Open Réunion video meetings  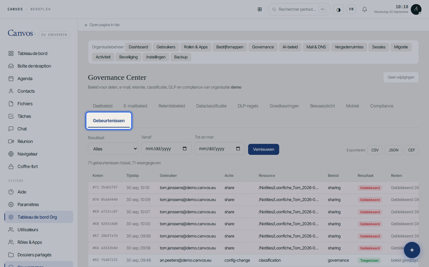39,141
